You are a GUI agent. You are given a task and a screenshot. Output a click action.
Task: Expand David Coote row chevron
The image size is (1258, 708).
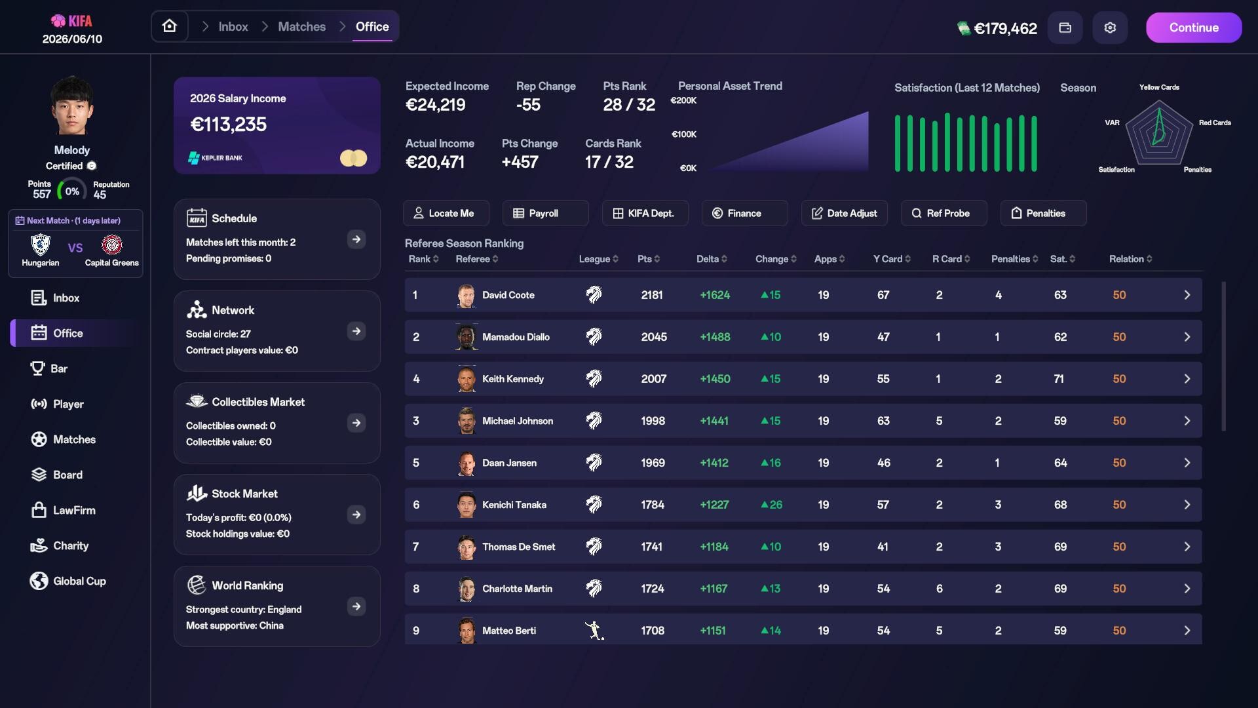pyautogui.click(x=1187, y=295)
